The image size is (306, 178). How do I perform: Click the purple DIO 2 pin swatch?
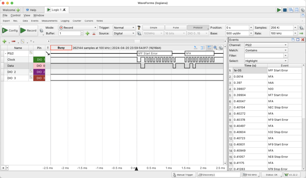click(39, 72)
